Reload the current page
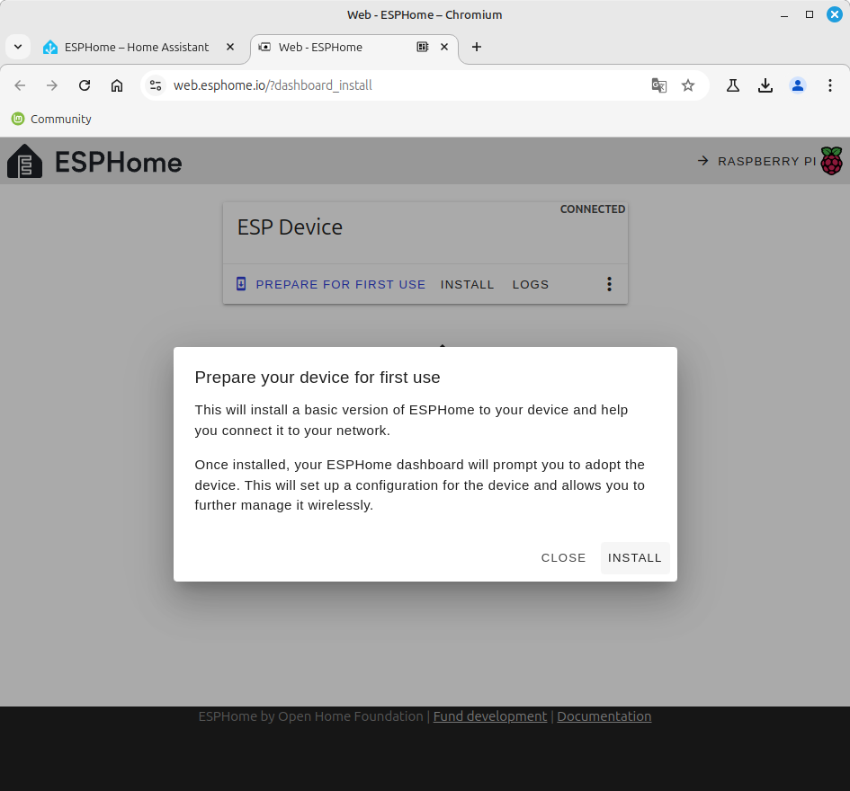This screenshot has height=791, width=850. (85, 85)
